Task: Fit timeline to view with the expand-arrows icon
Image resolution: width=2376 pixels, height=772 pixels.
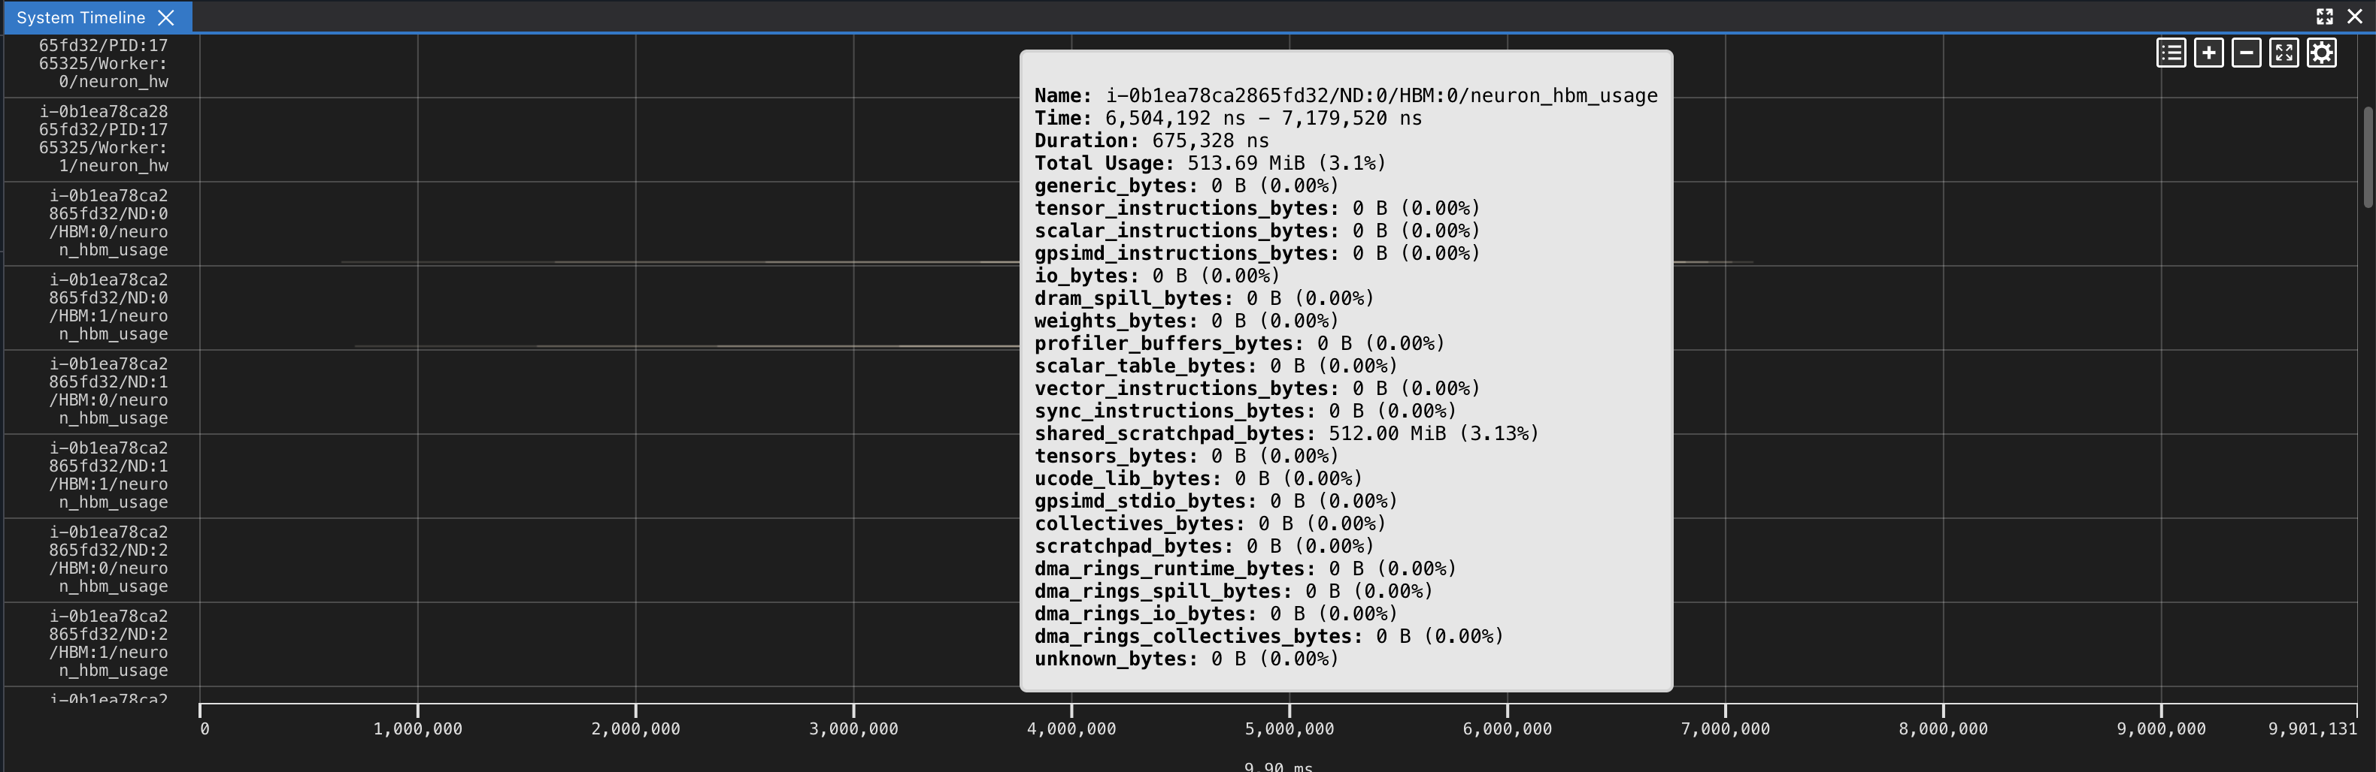Action: 2286,53
